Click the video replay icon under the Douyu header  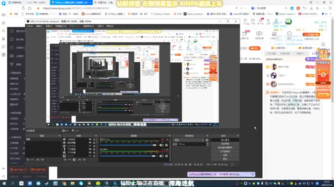pos(259,34)
